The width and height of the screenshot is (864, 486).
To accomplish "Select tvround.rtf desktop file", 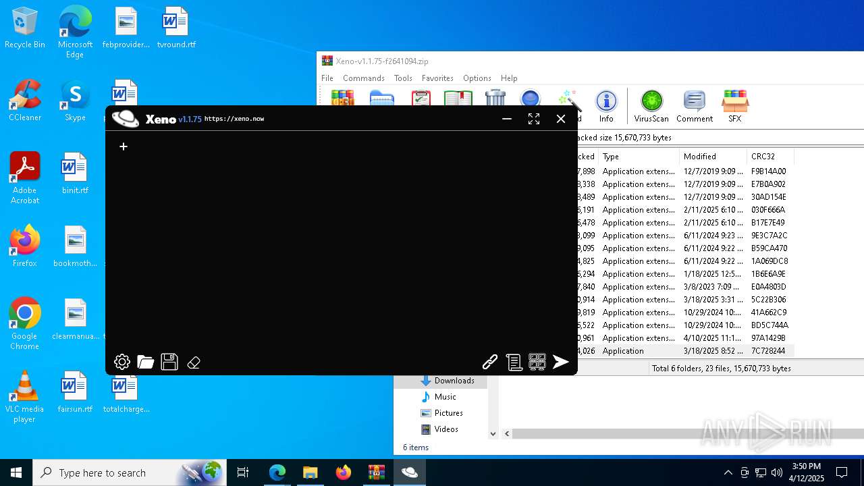I will tap(176, 29).
